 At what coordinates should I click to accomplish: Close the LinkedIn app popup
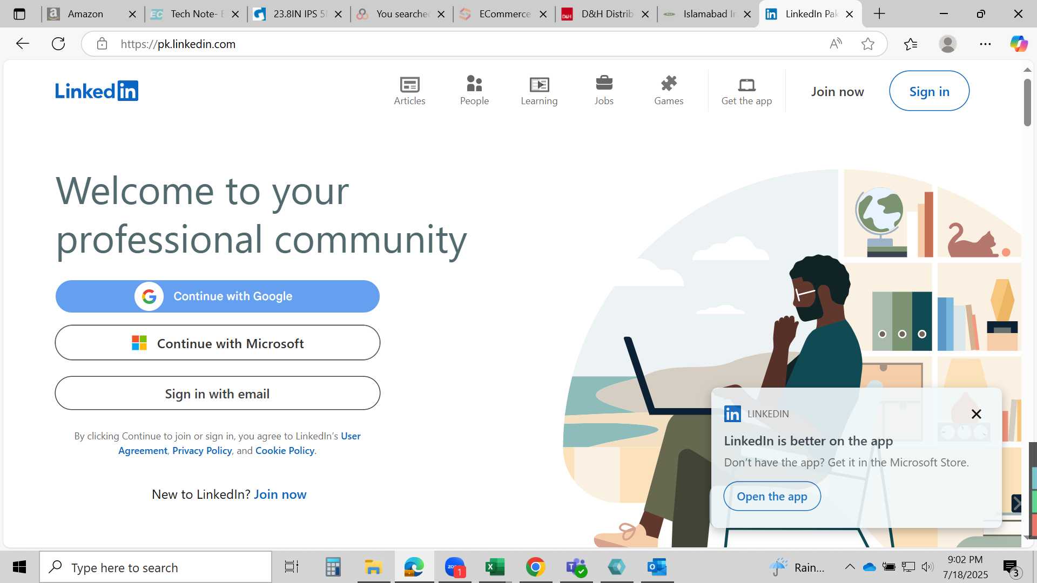[976, 414]
